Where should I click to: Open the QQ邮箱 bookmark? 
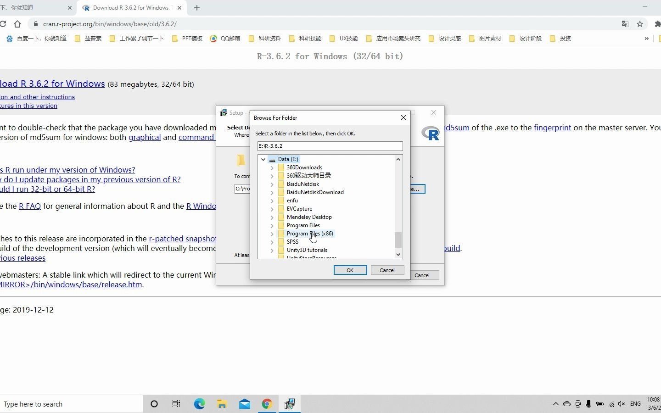(x=225, y=39)
